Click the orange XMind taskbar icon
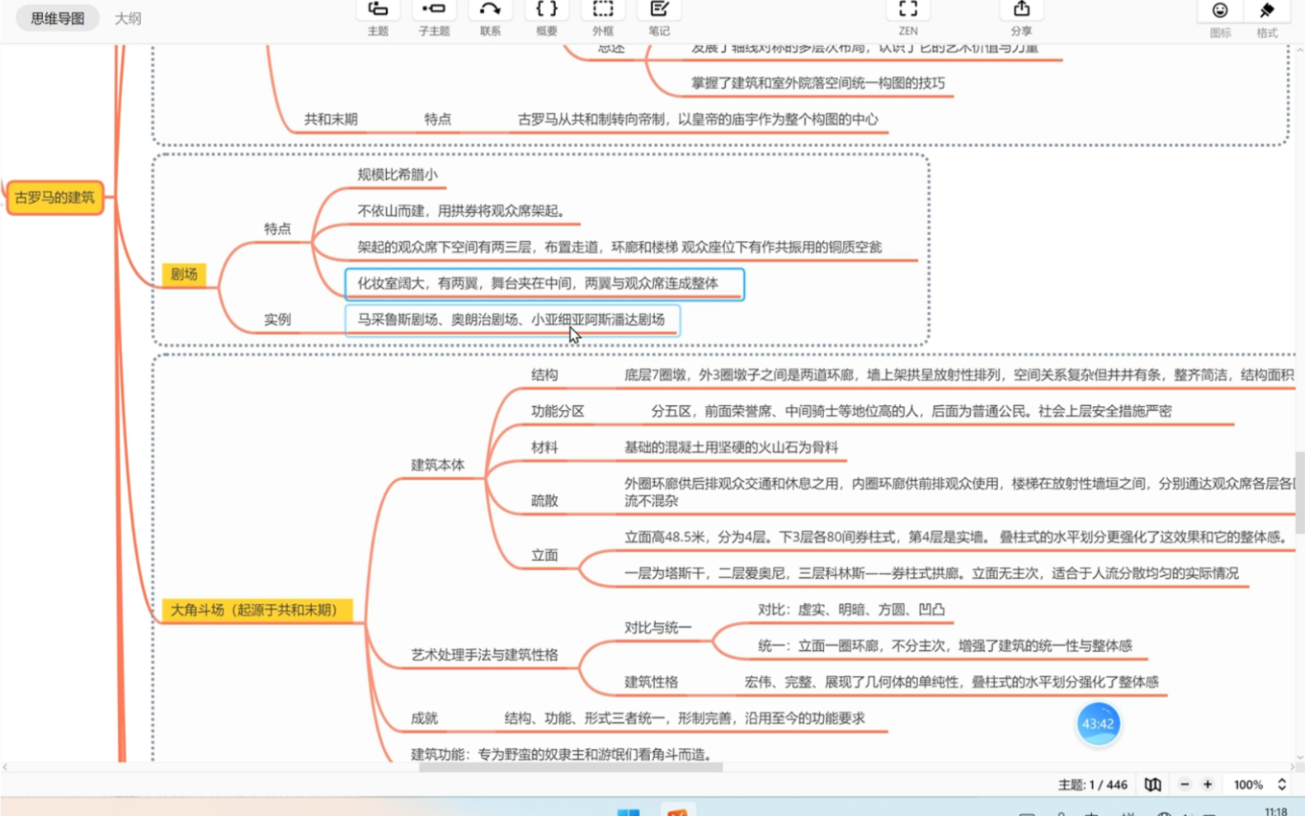Viewport: 1305px width, 816px height. tap(677, 811)
